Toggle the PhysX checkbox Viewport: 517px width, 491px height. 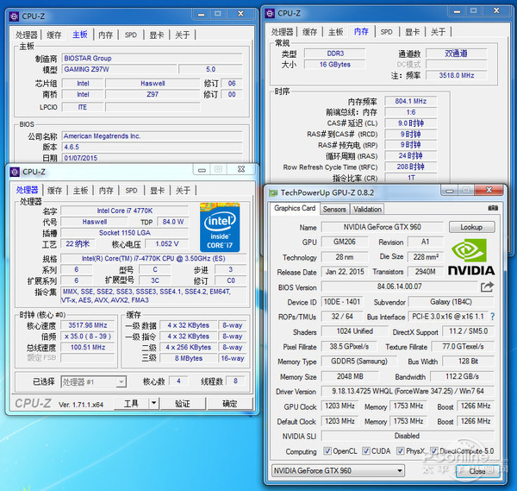(402, 451)
